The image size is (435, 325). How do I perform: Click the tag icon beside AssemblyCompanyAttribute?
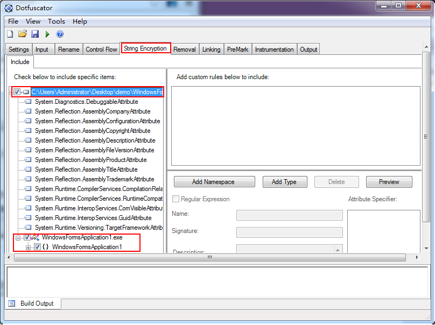click(x=28, y=111)
